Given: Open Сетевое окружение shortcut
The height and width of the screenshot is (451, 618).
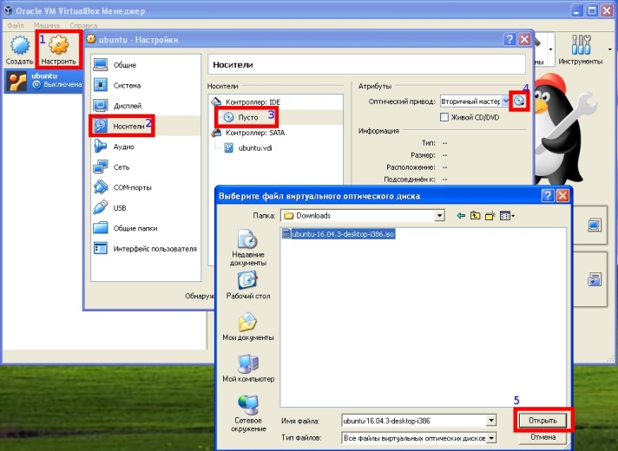Looking at the screenshot, I should 248,414.
